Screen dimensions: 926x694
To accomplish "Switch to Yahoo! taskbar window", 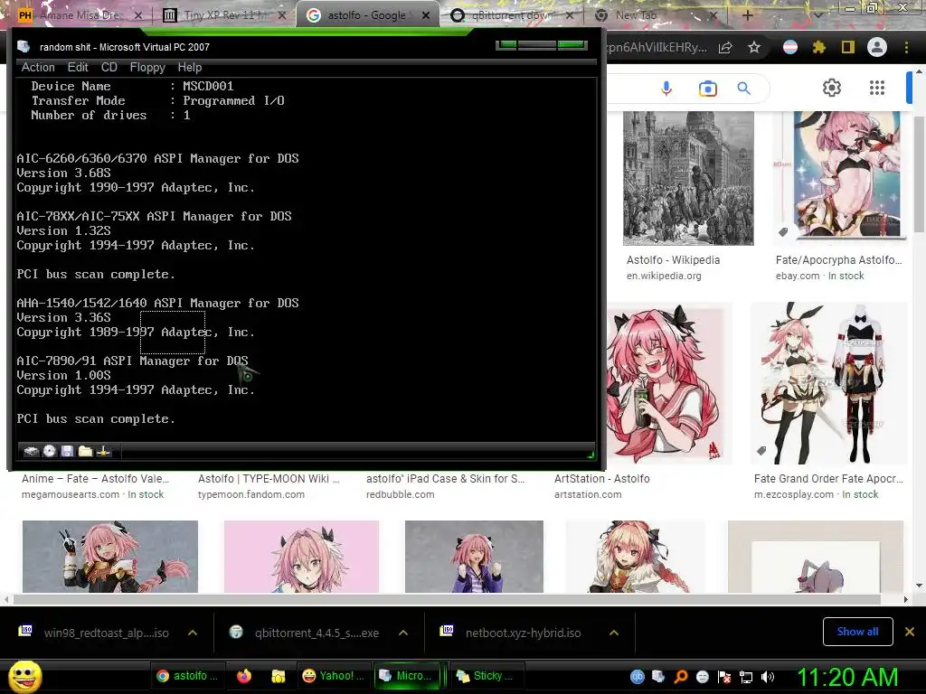I will click(333, 676).
